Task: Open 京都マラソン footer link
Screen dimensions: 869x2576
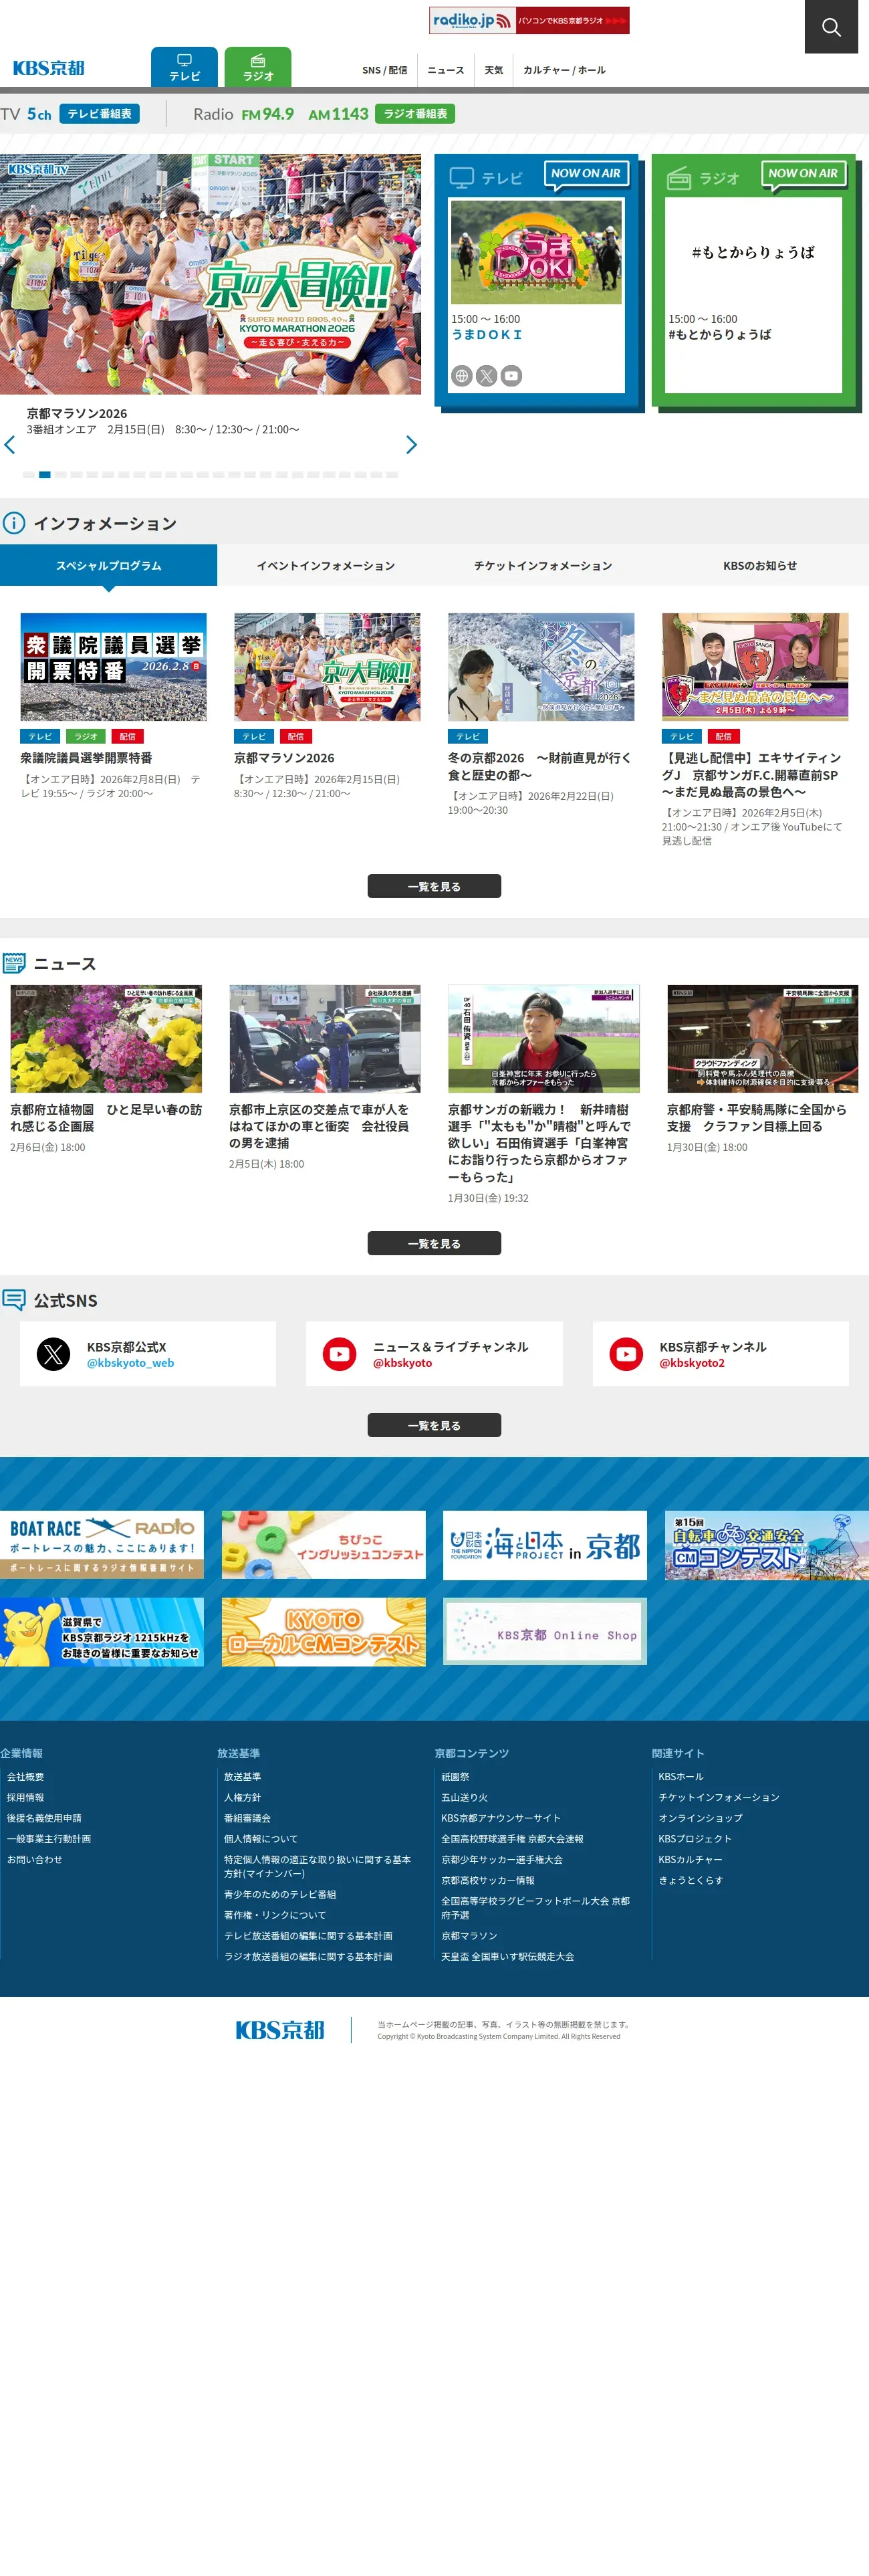Action: coord(469,1936)
